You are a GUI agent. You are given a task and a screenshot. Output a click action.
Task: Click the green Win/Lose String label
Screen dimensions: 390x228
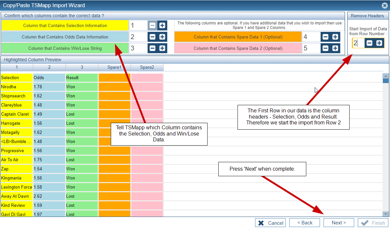coord(65,48)
